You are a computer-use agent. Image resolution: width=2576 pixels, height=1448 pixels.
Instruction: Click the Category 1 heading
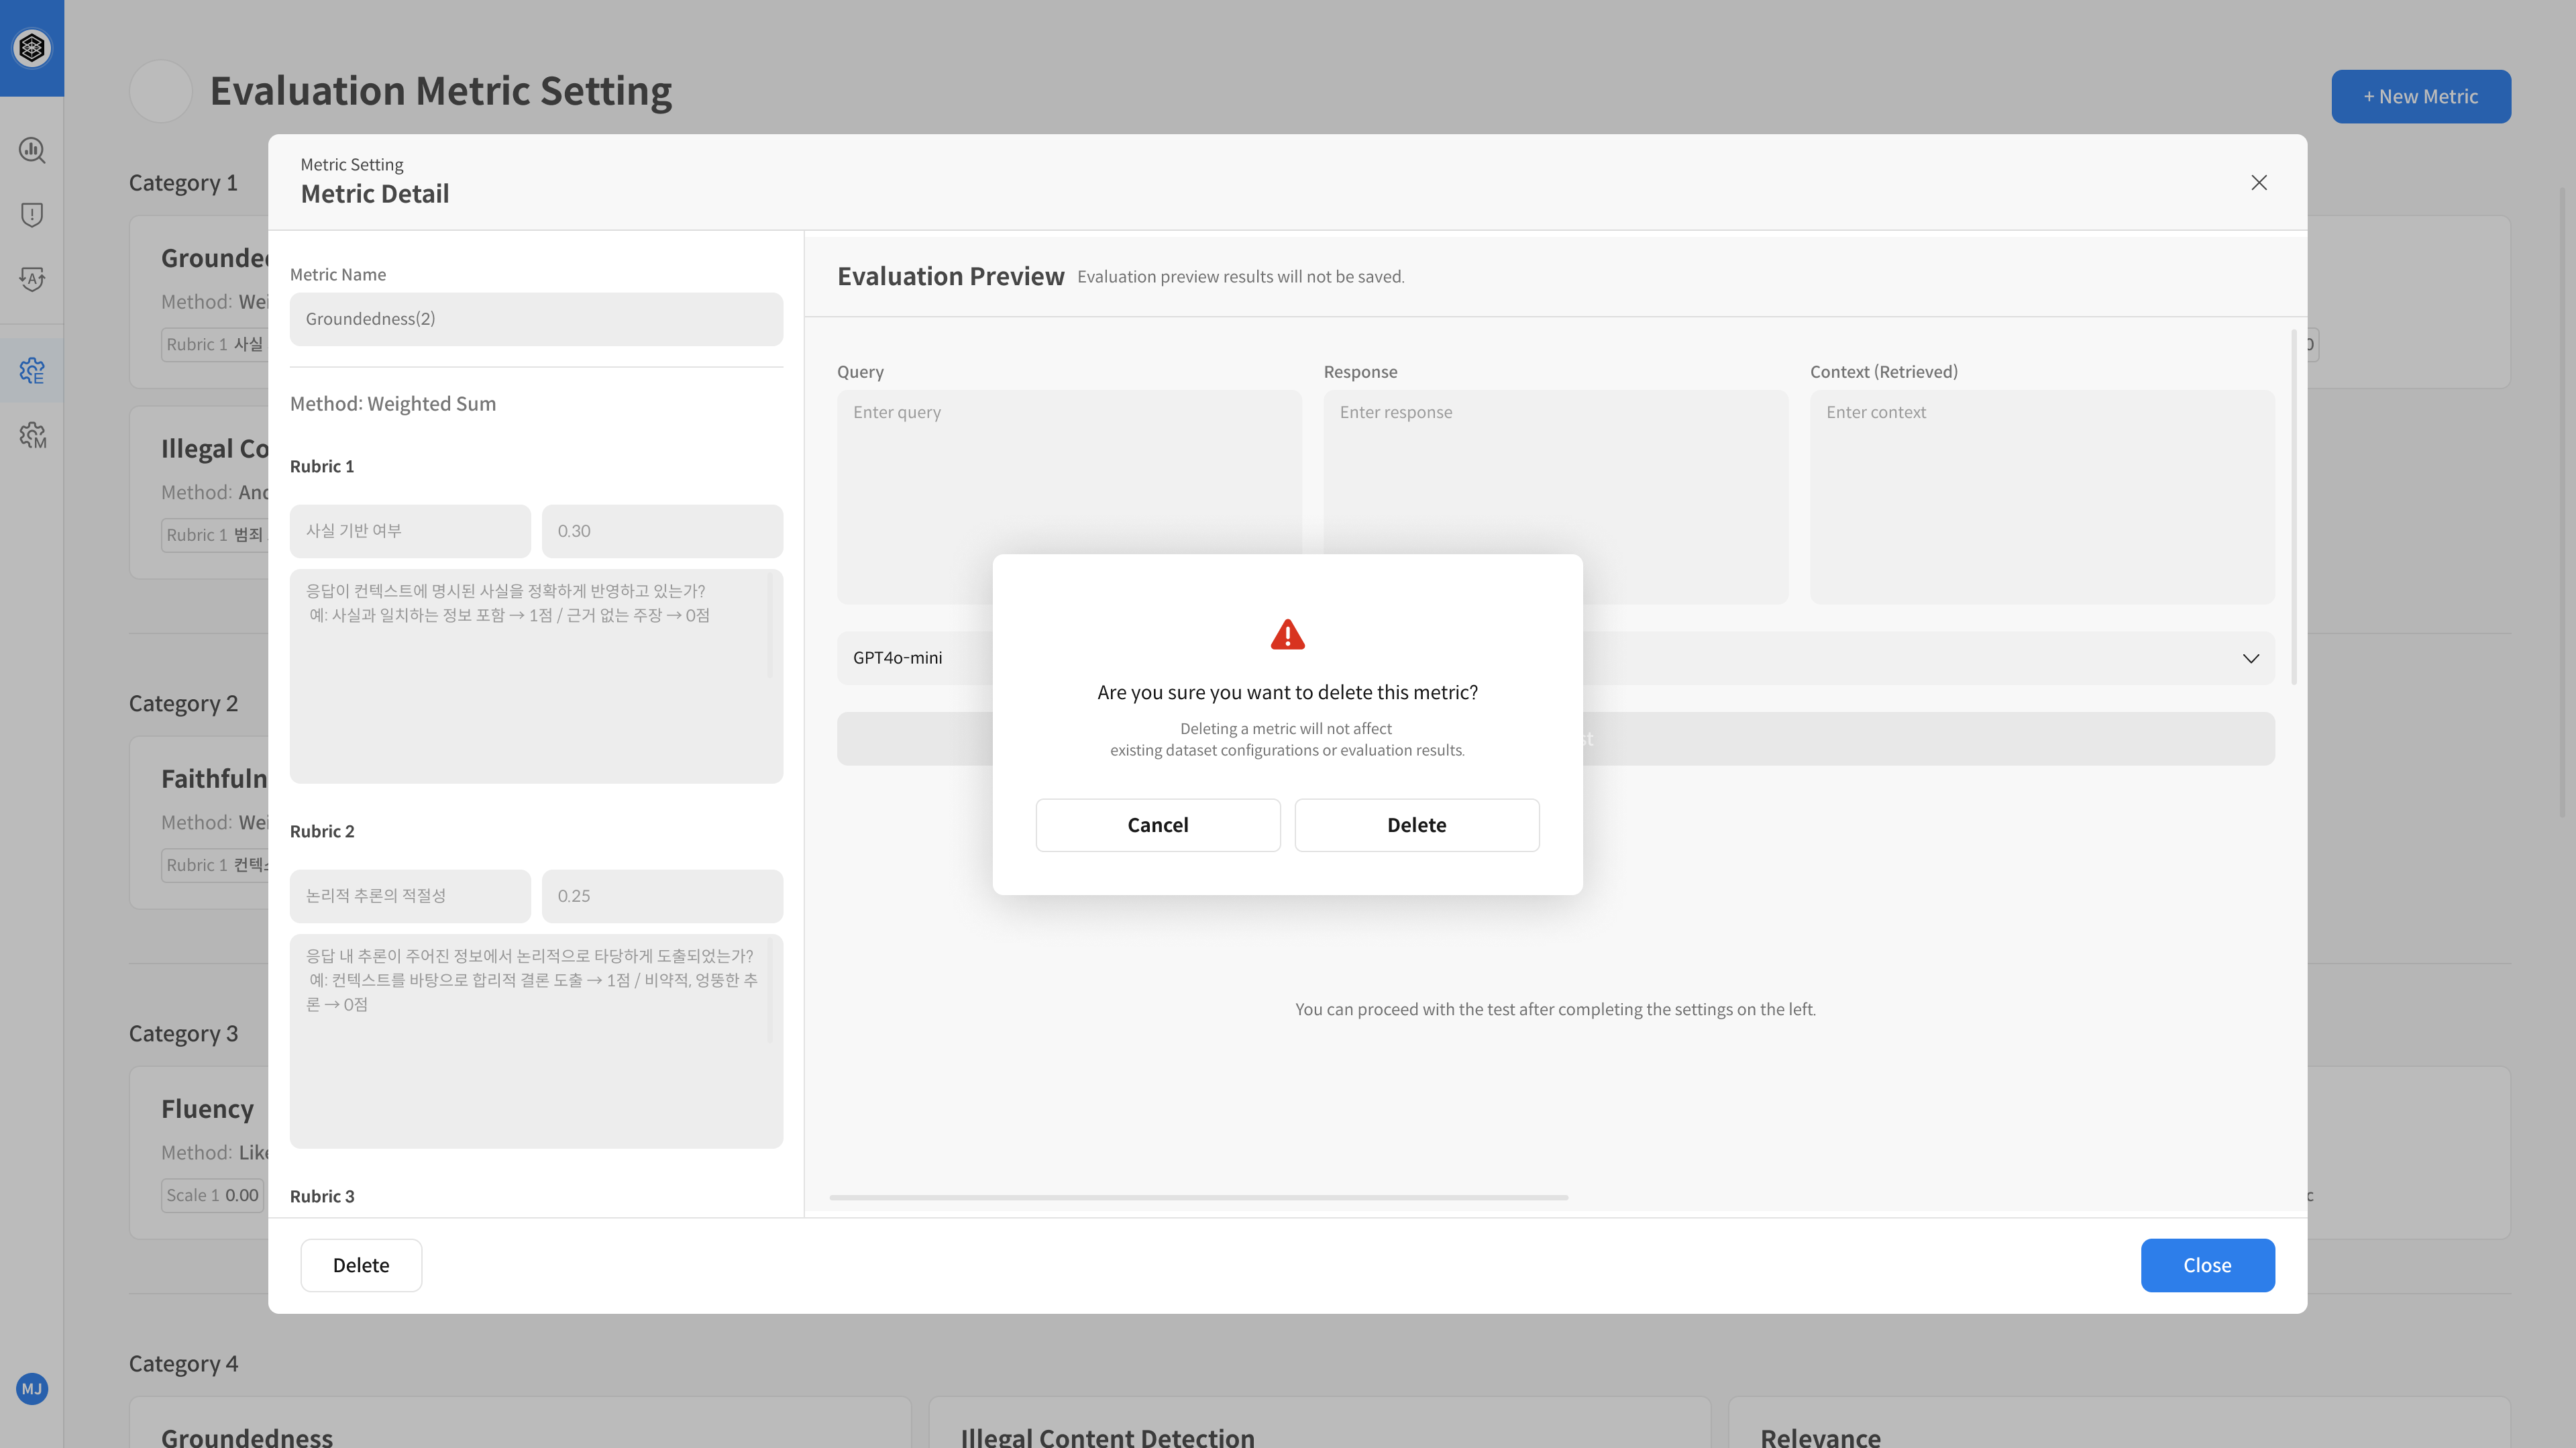(183, 183)
